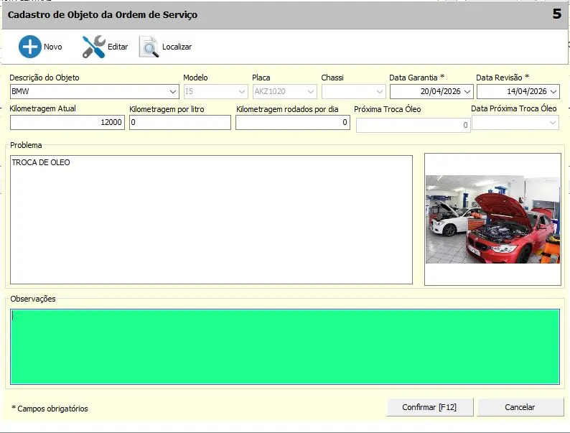Click the car workshop photo thumbnail
The image size is (570, 433).
(492, 219)
